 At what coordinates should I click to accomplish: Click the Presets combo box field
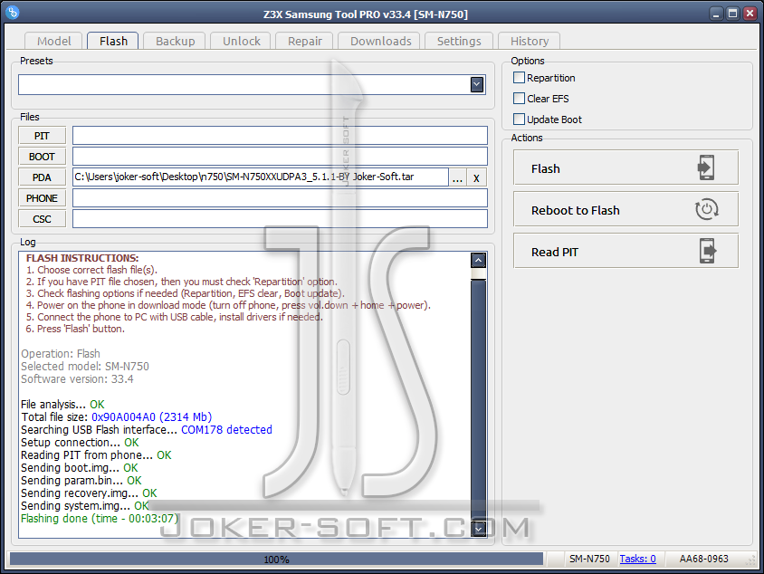click(252, 85)
